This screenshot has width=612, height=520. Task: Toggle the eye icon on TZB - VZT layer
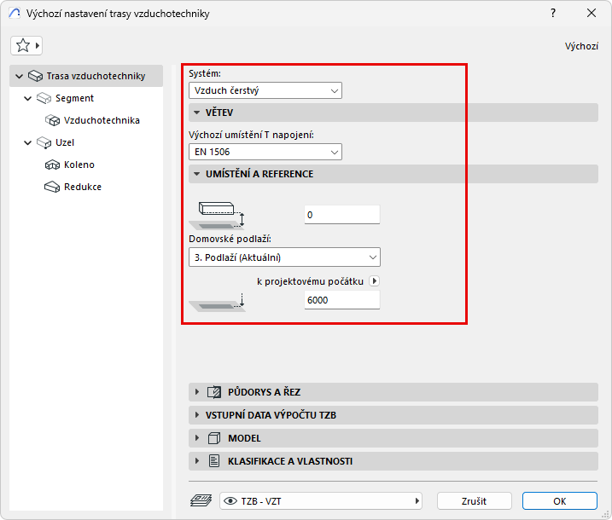pyautogui.click(x=230, y=501)
